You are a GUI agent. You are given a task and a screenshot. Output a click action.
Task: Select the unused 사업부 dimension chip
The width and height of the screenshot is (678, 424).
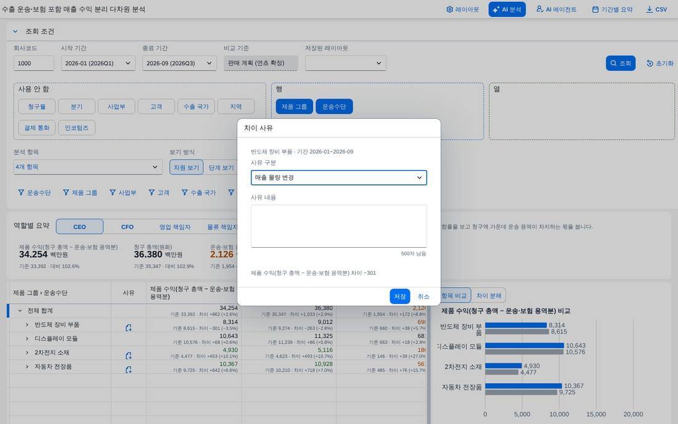(x=116, y=107)
